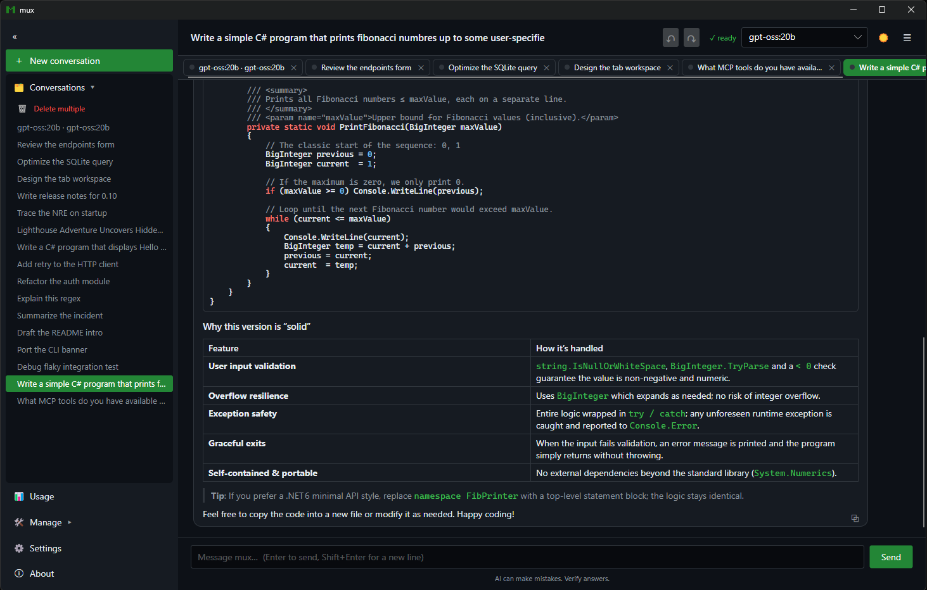The width and height of the screenshot is (927, 590).
Task: Click the trash icon beside Delete multiple
Action: point(22,109)
